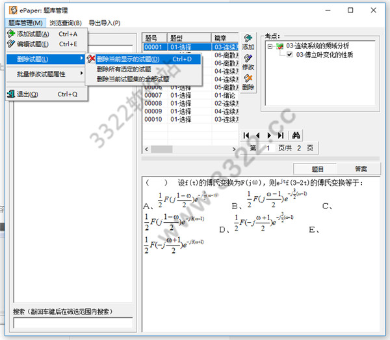Go to first page navigation arrow

click(246, 135)
